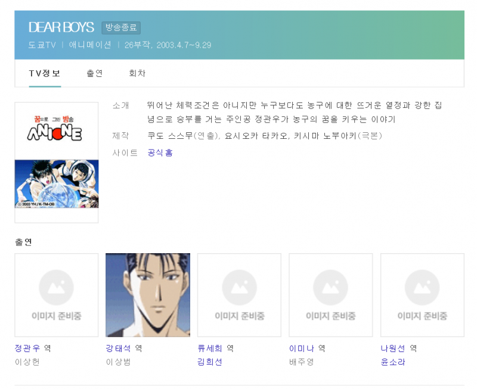The height and width of the screenshot is (389, 477).
Task: Click placeholder image above 류세희 역
Action: pos(240,295)
